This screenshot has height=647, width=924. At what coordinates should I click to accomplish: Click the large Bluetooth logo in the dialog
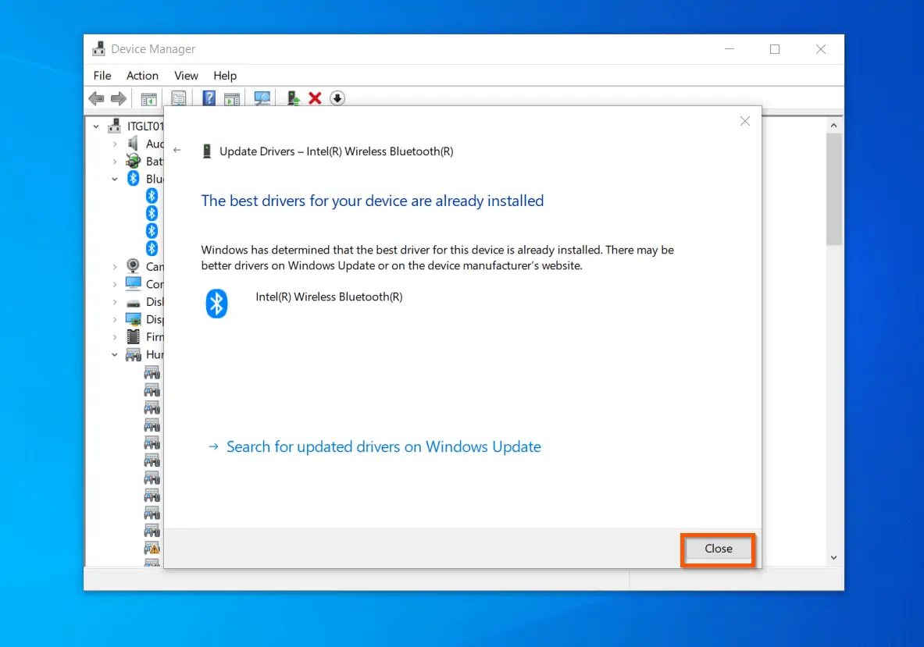coord(216,304)
